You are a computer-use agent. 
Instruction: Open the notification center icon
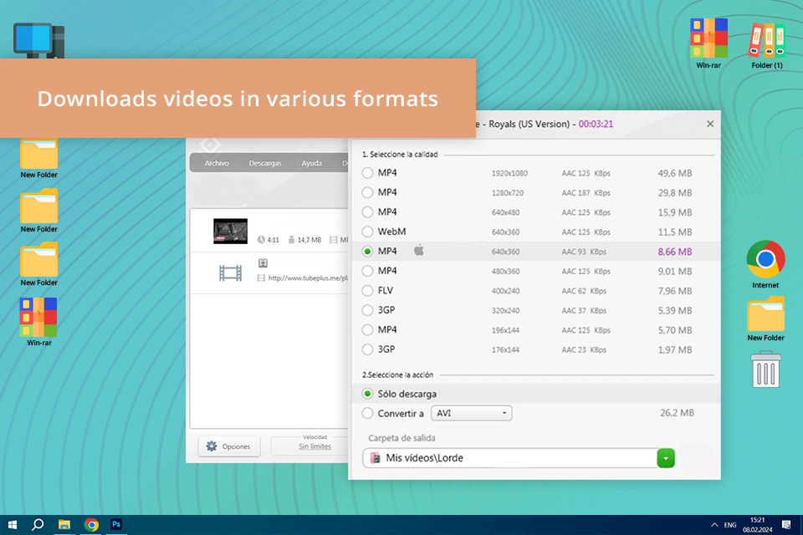(x=786, y=525)
